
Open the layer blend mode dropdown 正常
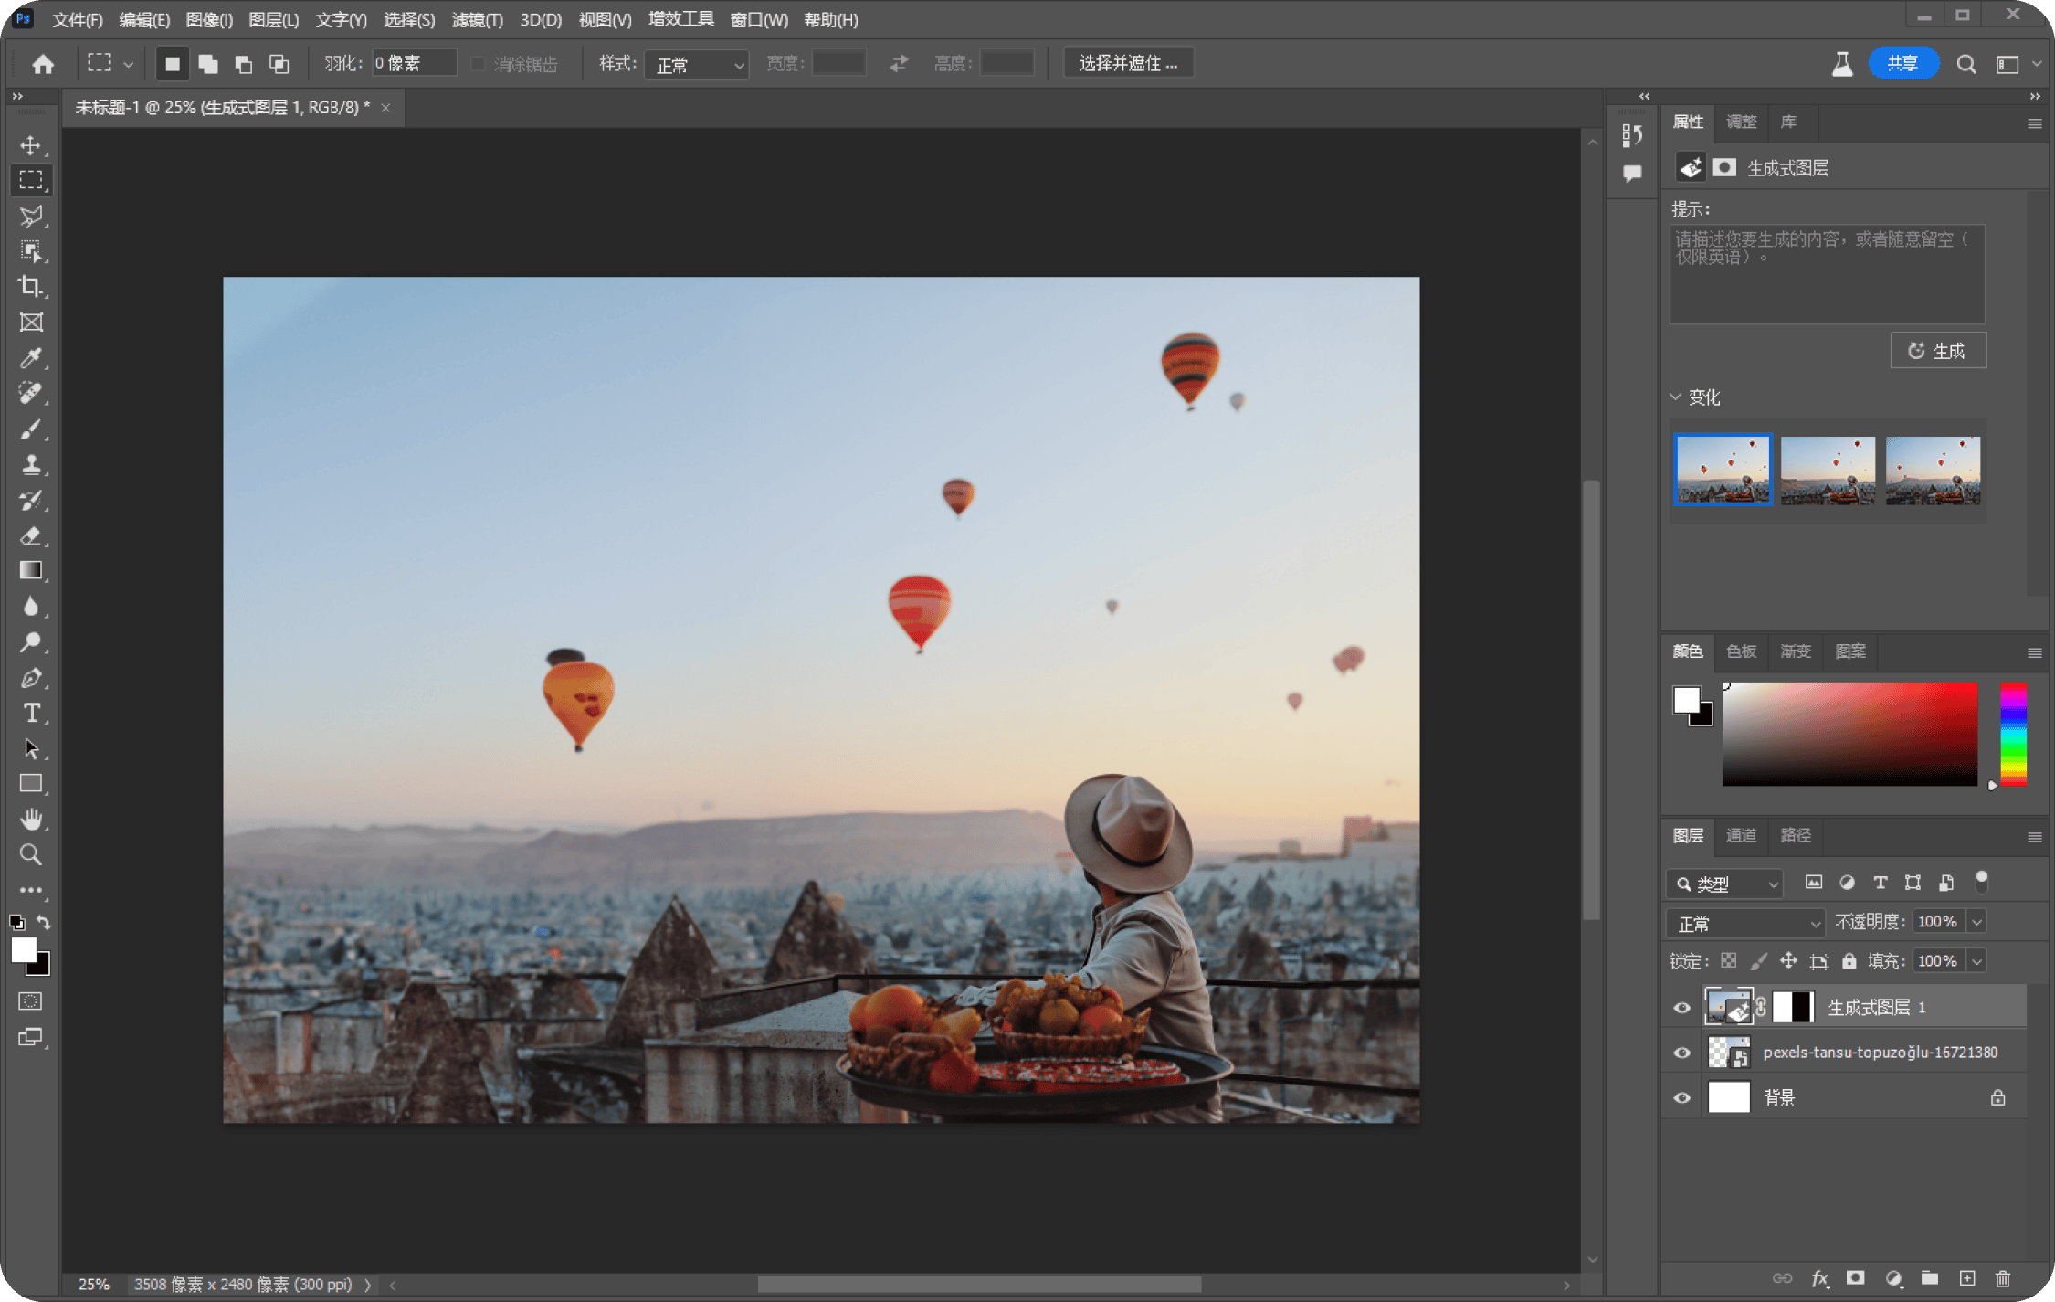coord(1745,923)
